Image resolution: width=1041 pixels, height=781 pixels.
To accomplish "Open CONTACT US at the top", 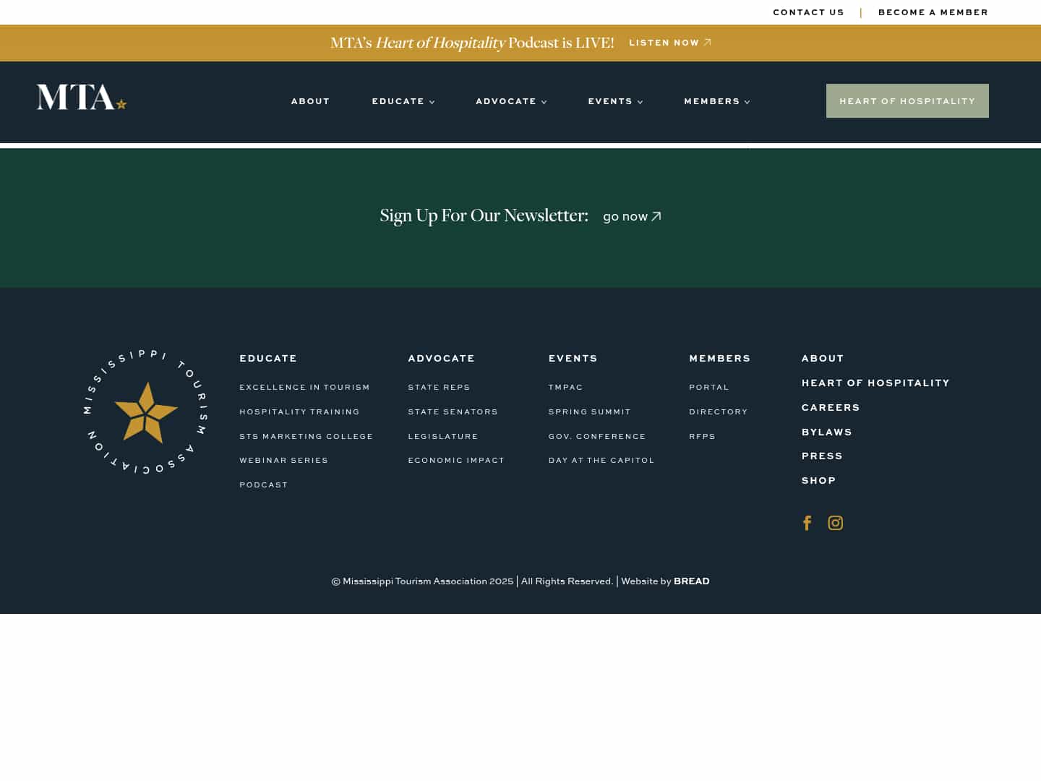I will pos(808,12).
